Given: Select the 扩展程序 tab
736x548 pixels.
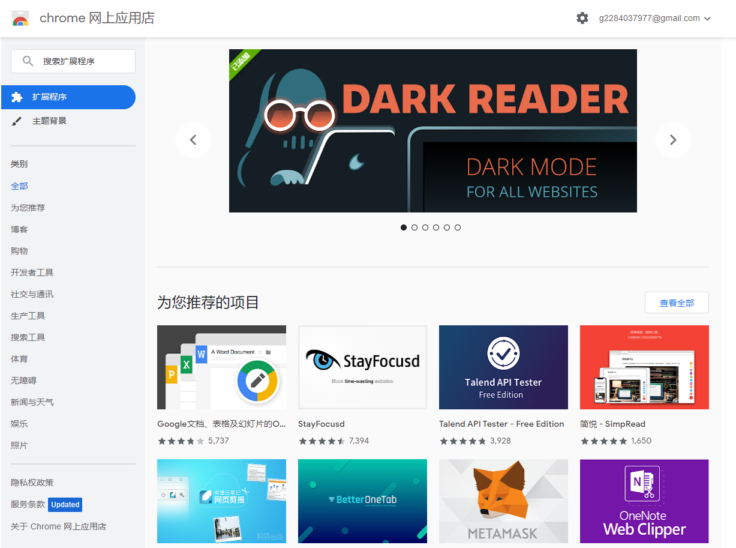Looking at the screenshot, I should coord(68,97).
